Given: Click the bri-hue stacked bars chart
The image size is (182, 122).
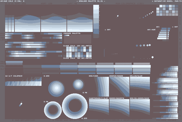Looking at the screenshot, I should pyautogui.click(x=164, y=34).
